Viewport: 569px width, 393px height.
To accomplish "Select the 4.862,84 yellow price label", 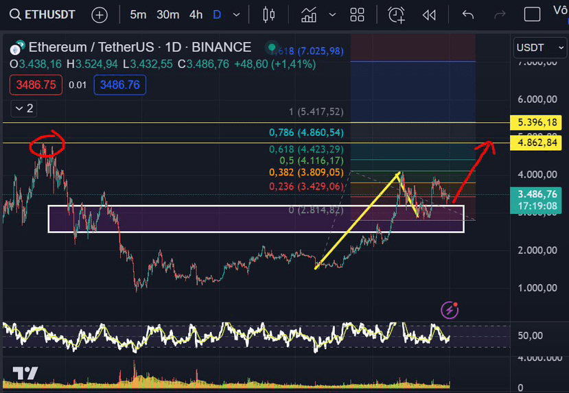I will point(536,143).
